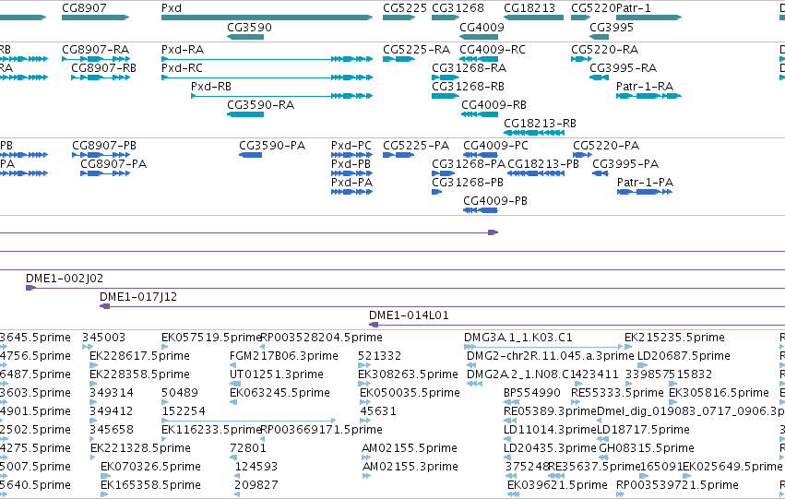This screenshot has width=785, height=499.
Task: Click the DME1-002J02 BAC clone label
Action: click(x=64, y=279)
